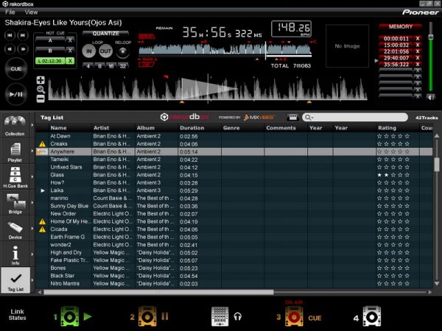Expand the Info panel arrow
The width and height of the screenshot is (442, 331).
click(x=32, y=255)
